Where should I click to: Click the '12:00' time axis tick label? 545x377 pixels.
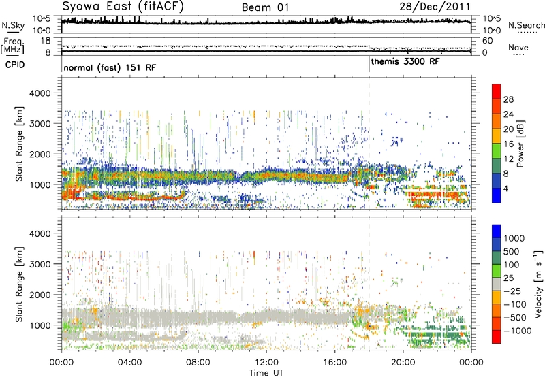tap(266, 363)
